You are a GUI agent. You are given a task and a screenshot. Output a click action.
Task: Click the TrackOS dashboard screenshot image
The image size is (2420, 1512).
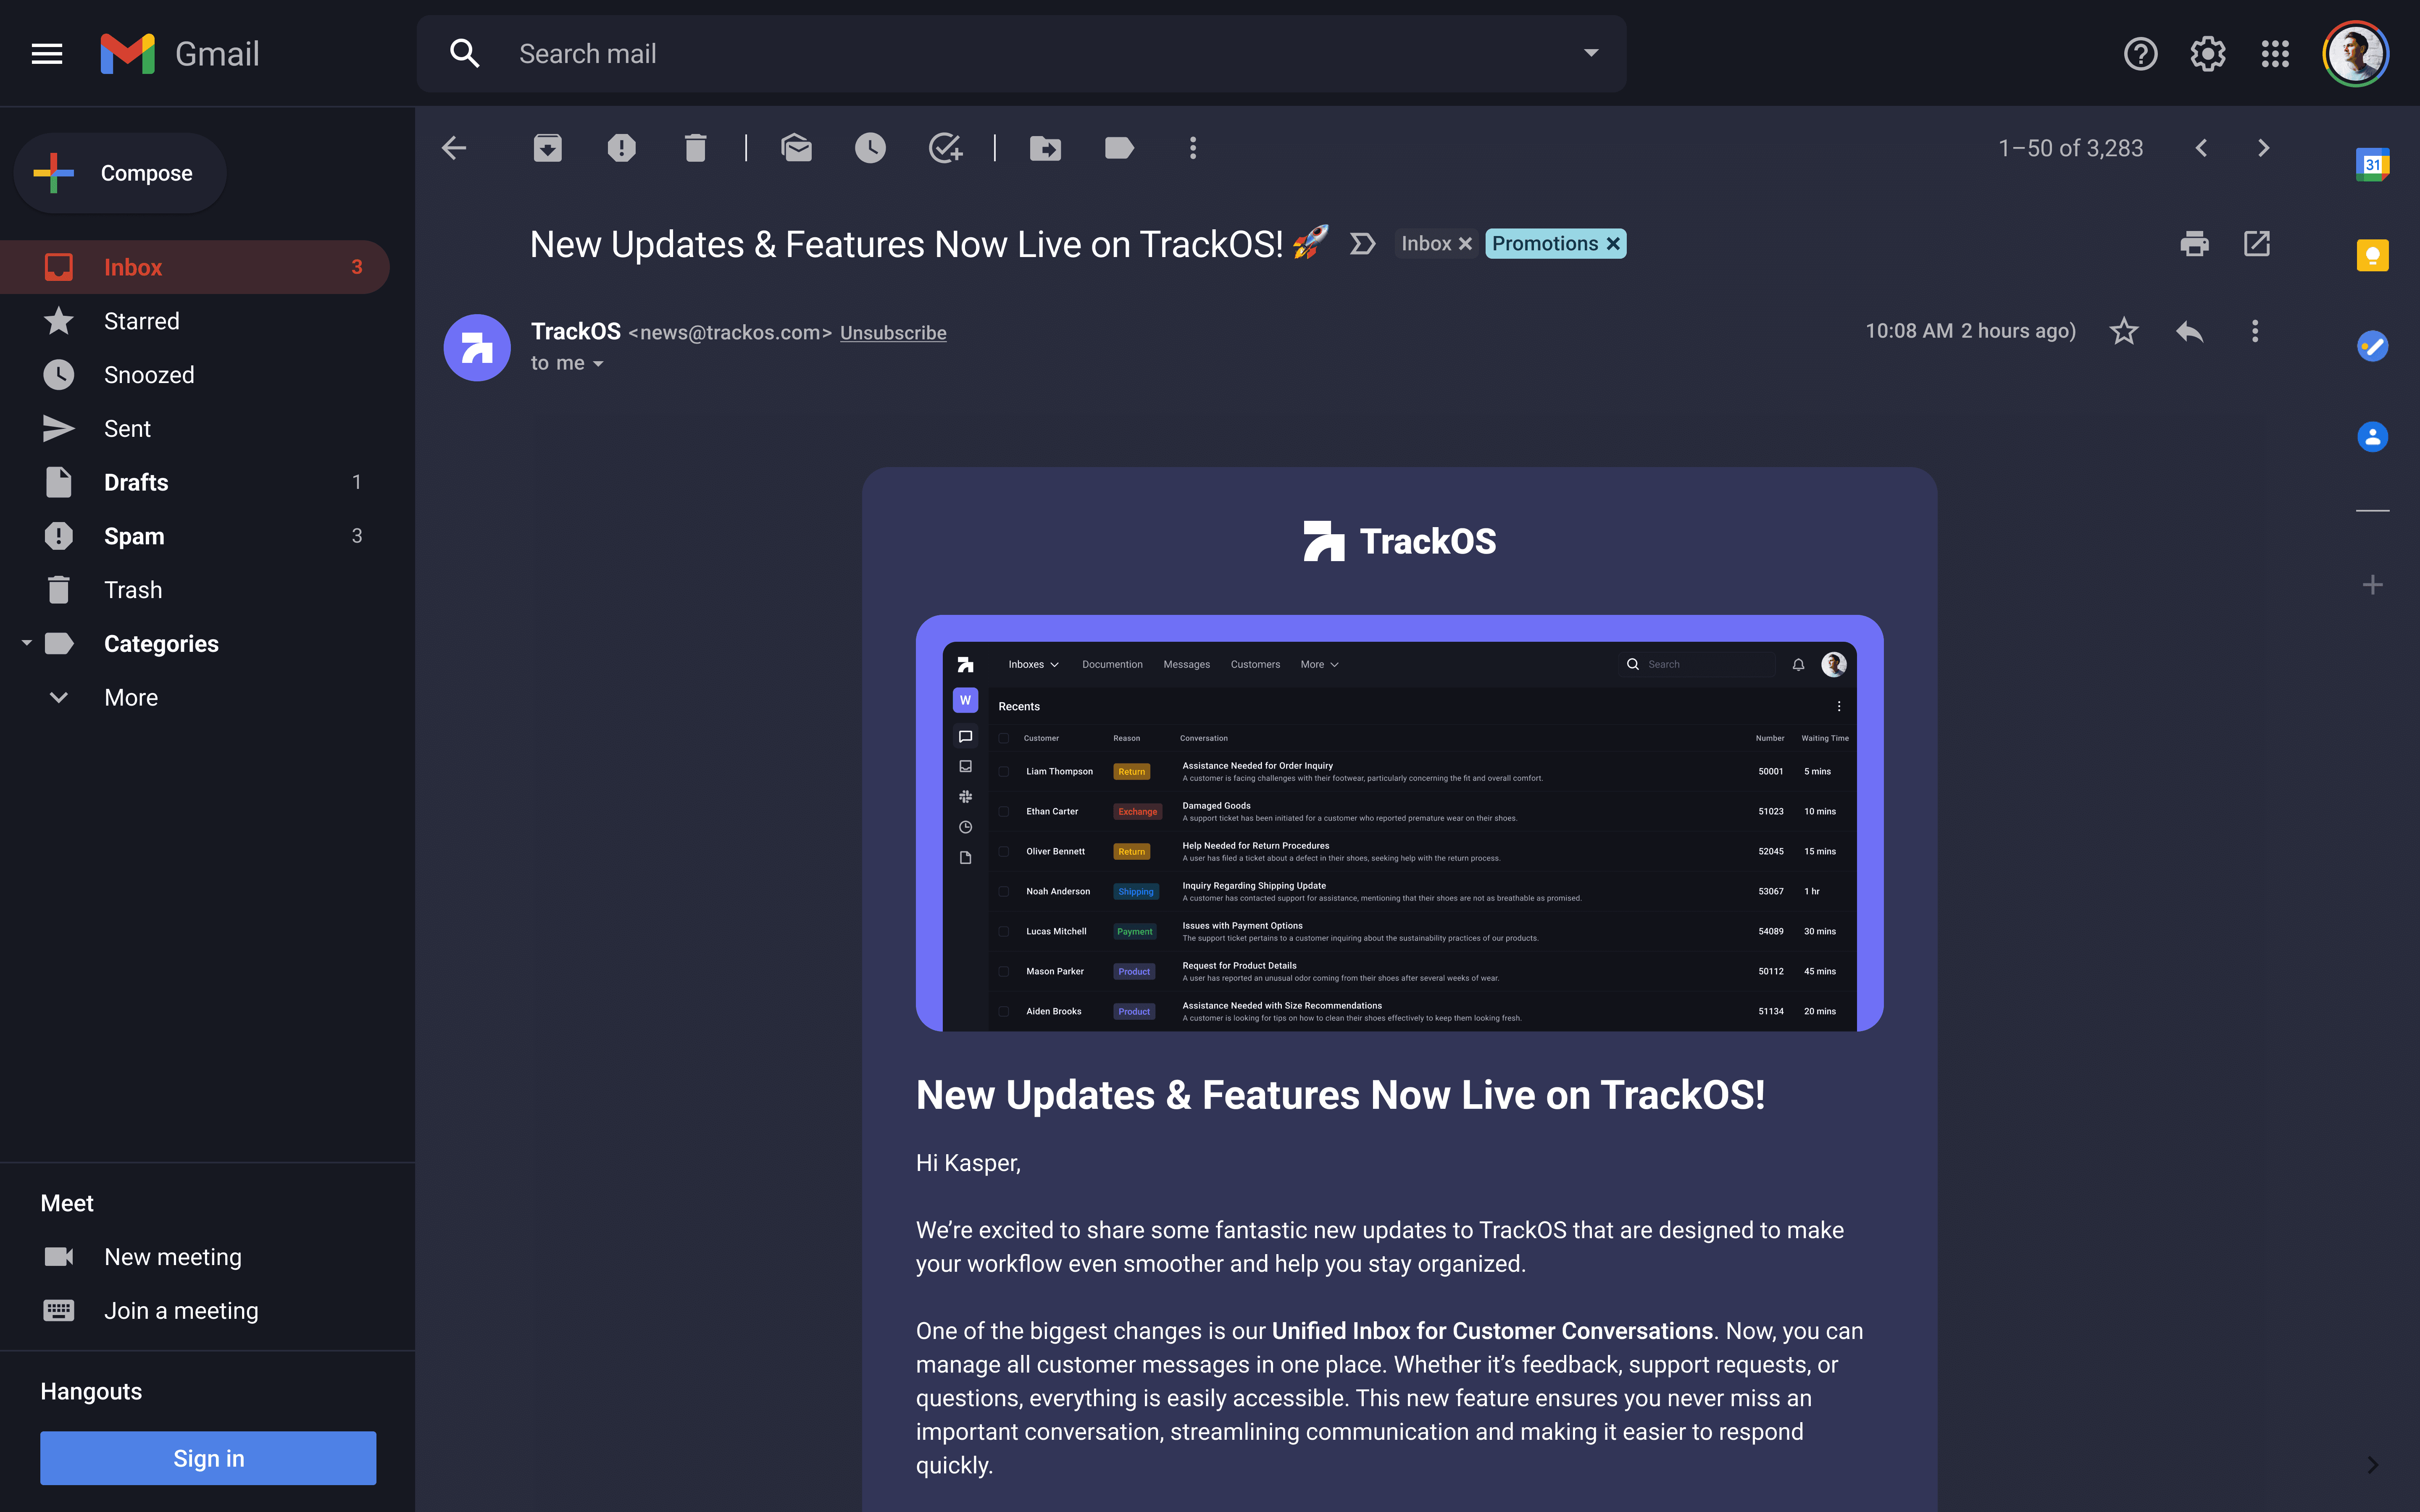[x=1399, y=823]
